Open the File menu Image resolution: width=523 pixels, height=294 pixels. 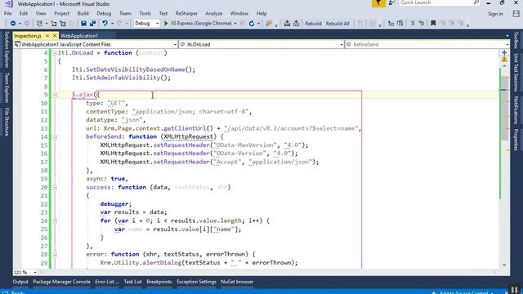pyautogui.click(x=7, y=14)
